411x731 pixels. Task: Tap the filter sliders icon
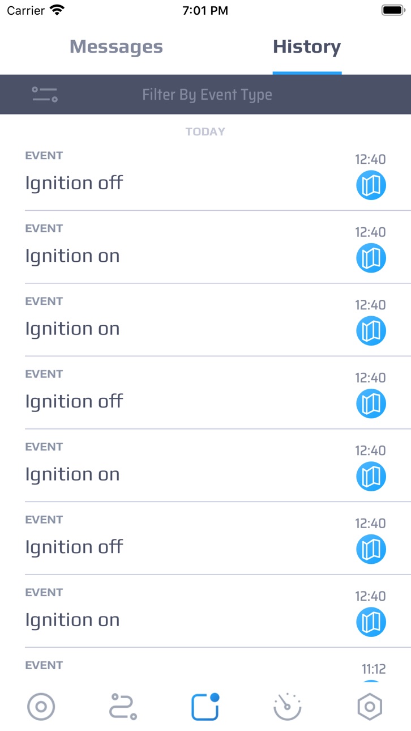tap(45, 95)
